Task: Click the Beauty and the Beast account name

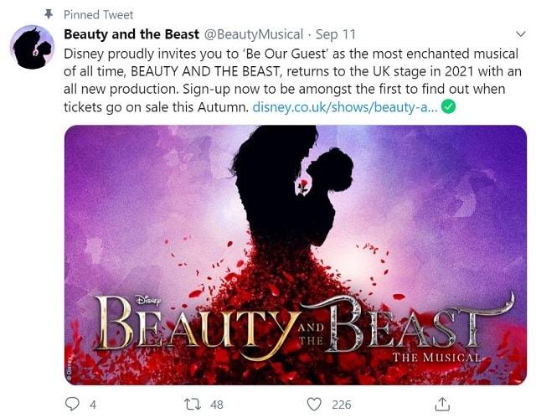Action: click(131, 34)
